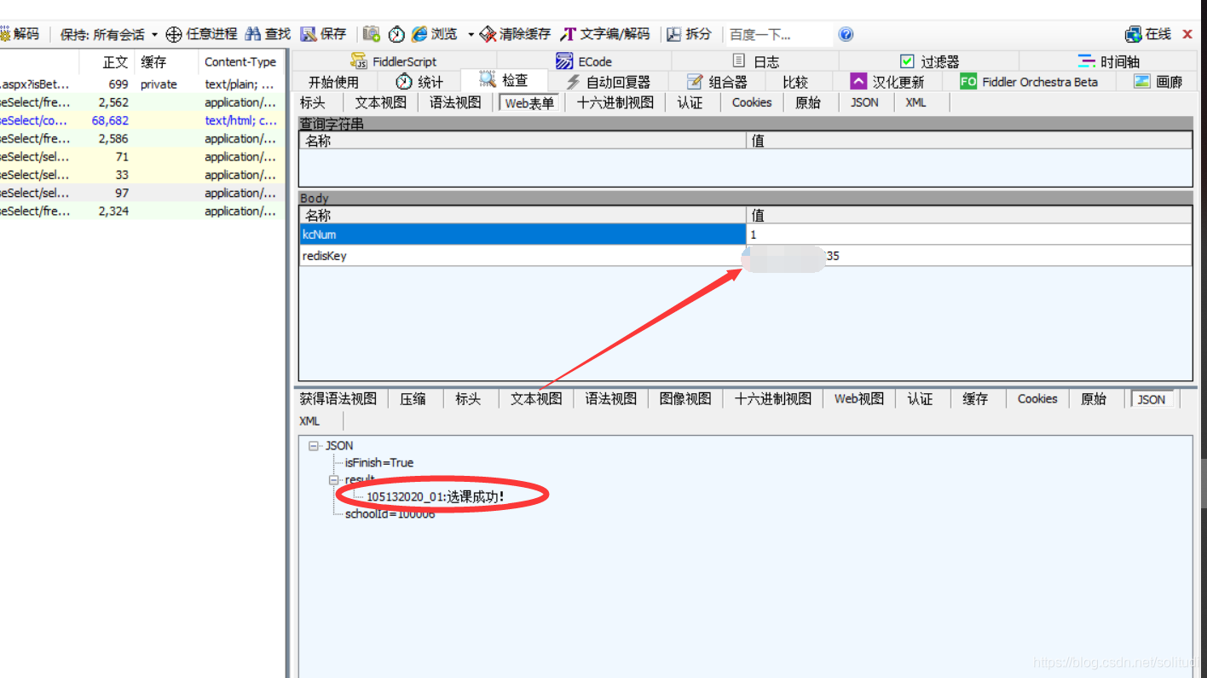Click the 清除缓存 icon
Screen dimensions: 1207x678
coord(488,34)
